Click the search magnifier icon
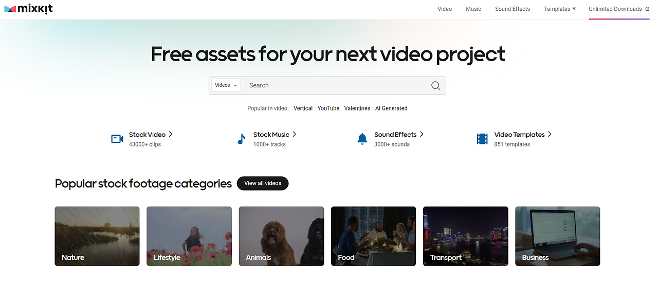 coord(435,86)
